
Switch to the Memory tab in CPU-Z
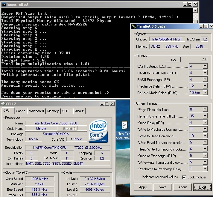pos(53,111)
